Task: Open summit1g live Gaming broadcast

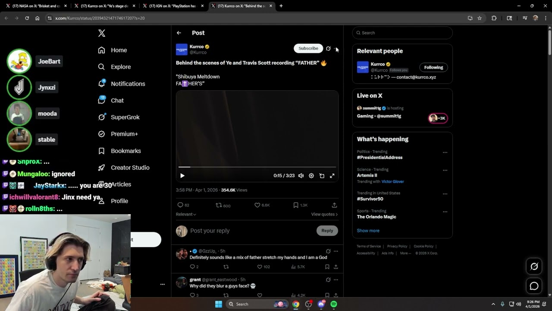Action: click(x=379, y=116)
